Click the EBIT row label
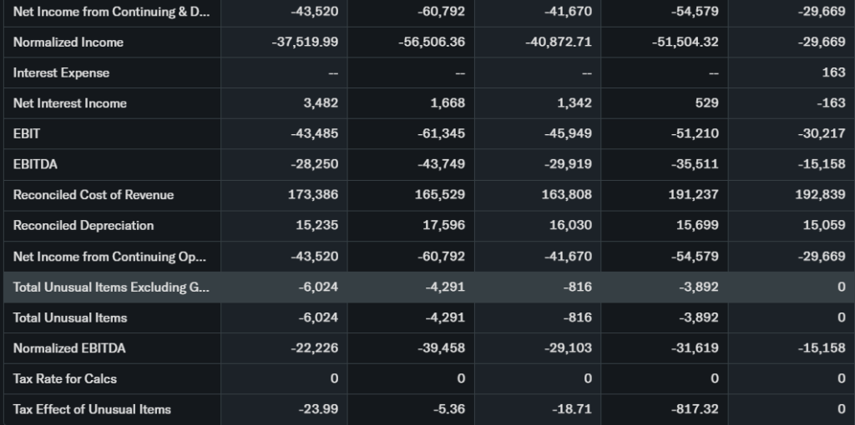The height and width of the screenshot is (425, 855). coord(27,133)
